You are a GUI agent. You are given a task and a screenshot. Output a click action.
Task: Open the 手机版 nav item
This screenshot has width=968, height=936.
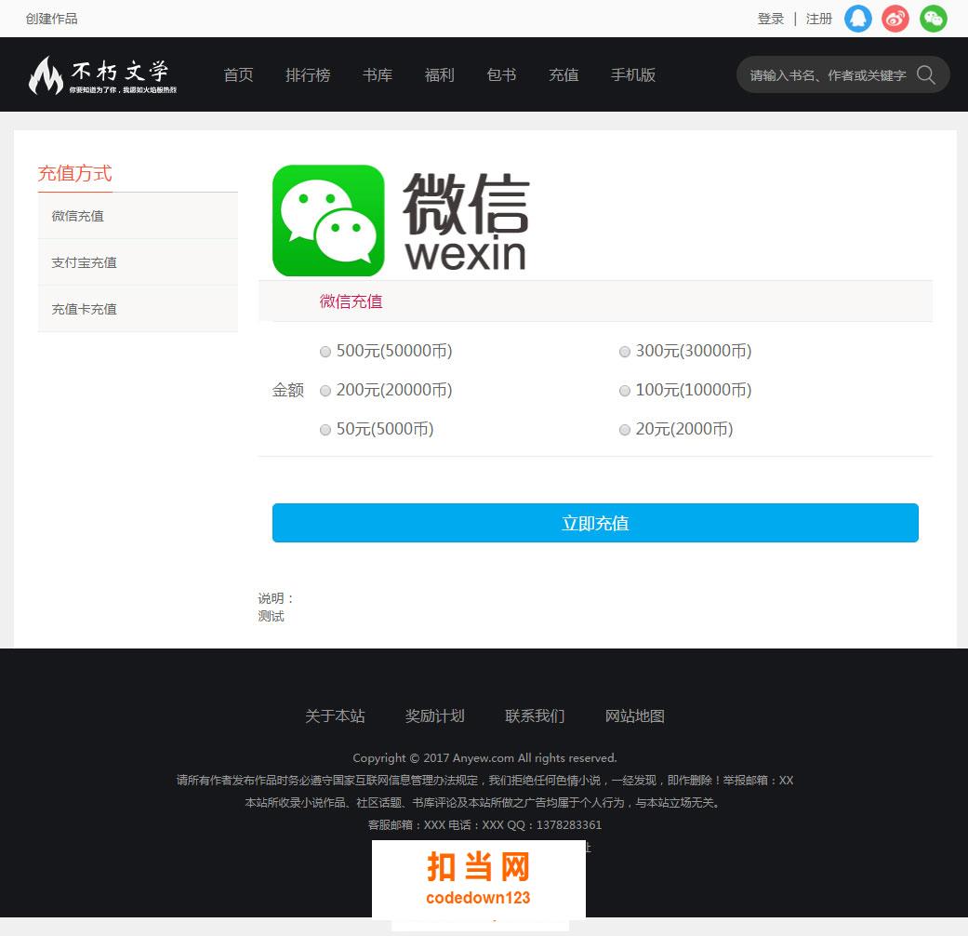coord(633,74)
